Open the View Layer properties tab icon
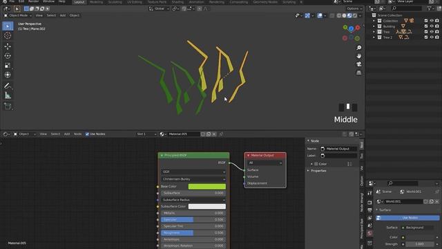The width and height of the screenshot is (442, 249). tap(370, 218)
